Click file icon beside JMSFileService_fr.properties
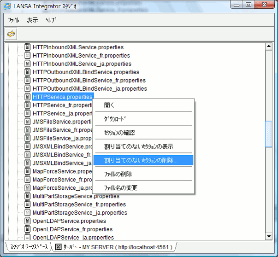This screenshot has height=257, width=278. [x=27, y=130]
